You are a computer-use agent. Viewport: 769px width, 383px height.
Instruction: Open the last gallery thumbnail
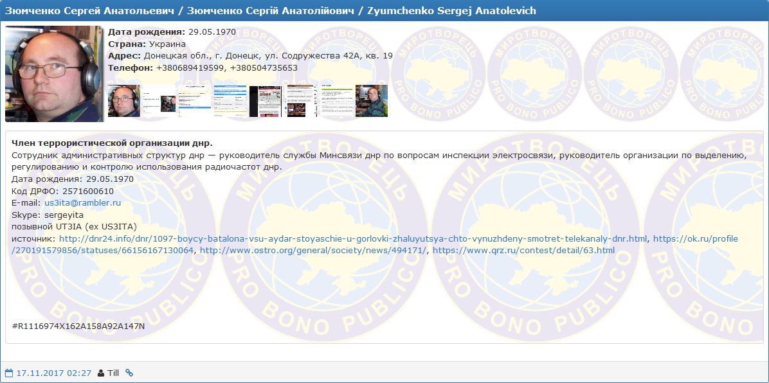(372, 101)
